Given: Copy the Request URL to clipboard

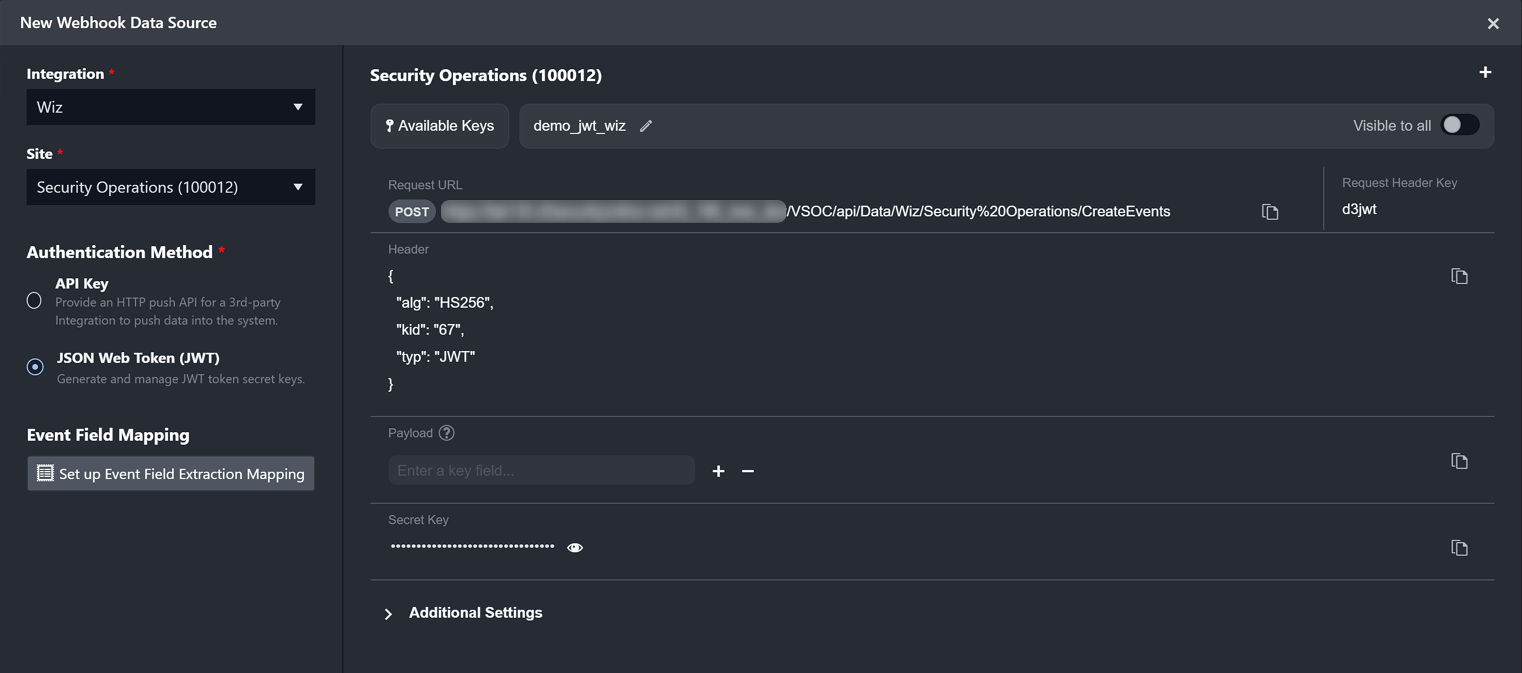Looking at the screenshot, I should point(1269,211).
